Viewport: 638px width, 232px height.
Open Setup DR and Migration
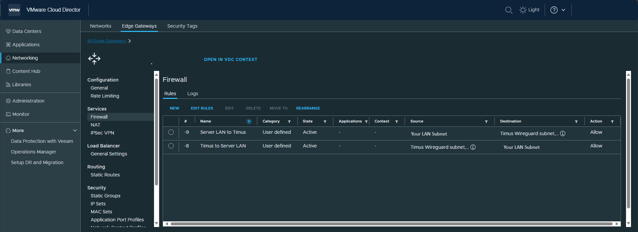[37, 162]
